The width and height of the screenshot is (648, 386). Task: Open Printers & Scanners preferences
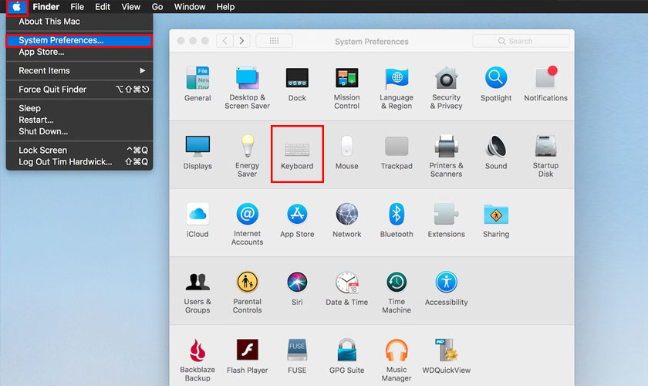point(446,156)
